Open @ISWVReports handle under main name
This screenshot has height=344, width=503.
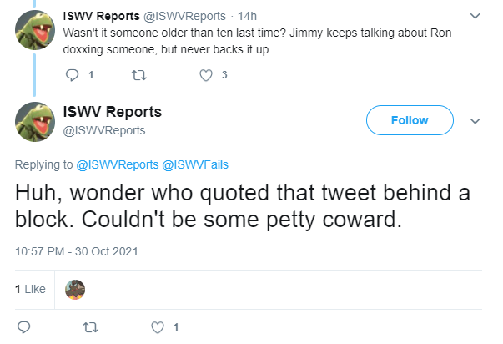[104, 130]
